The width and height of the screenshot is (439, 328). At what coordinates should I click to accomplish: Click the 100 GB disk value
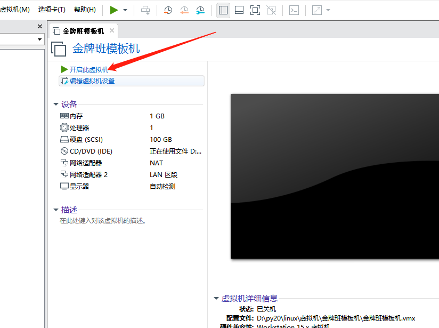pyautogui.click(x=161, y=140)
